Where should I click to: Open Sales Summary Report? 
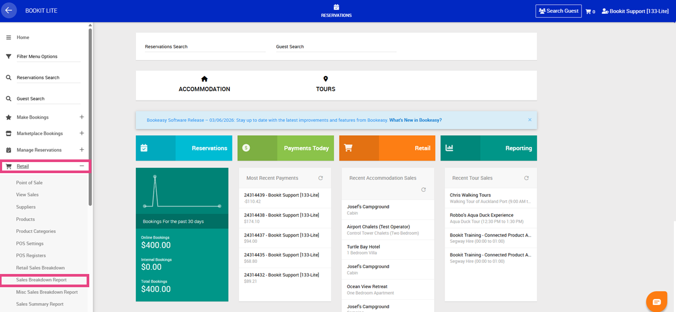[x=40, y=304]
